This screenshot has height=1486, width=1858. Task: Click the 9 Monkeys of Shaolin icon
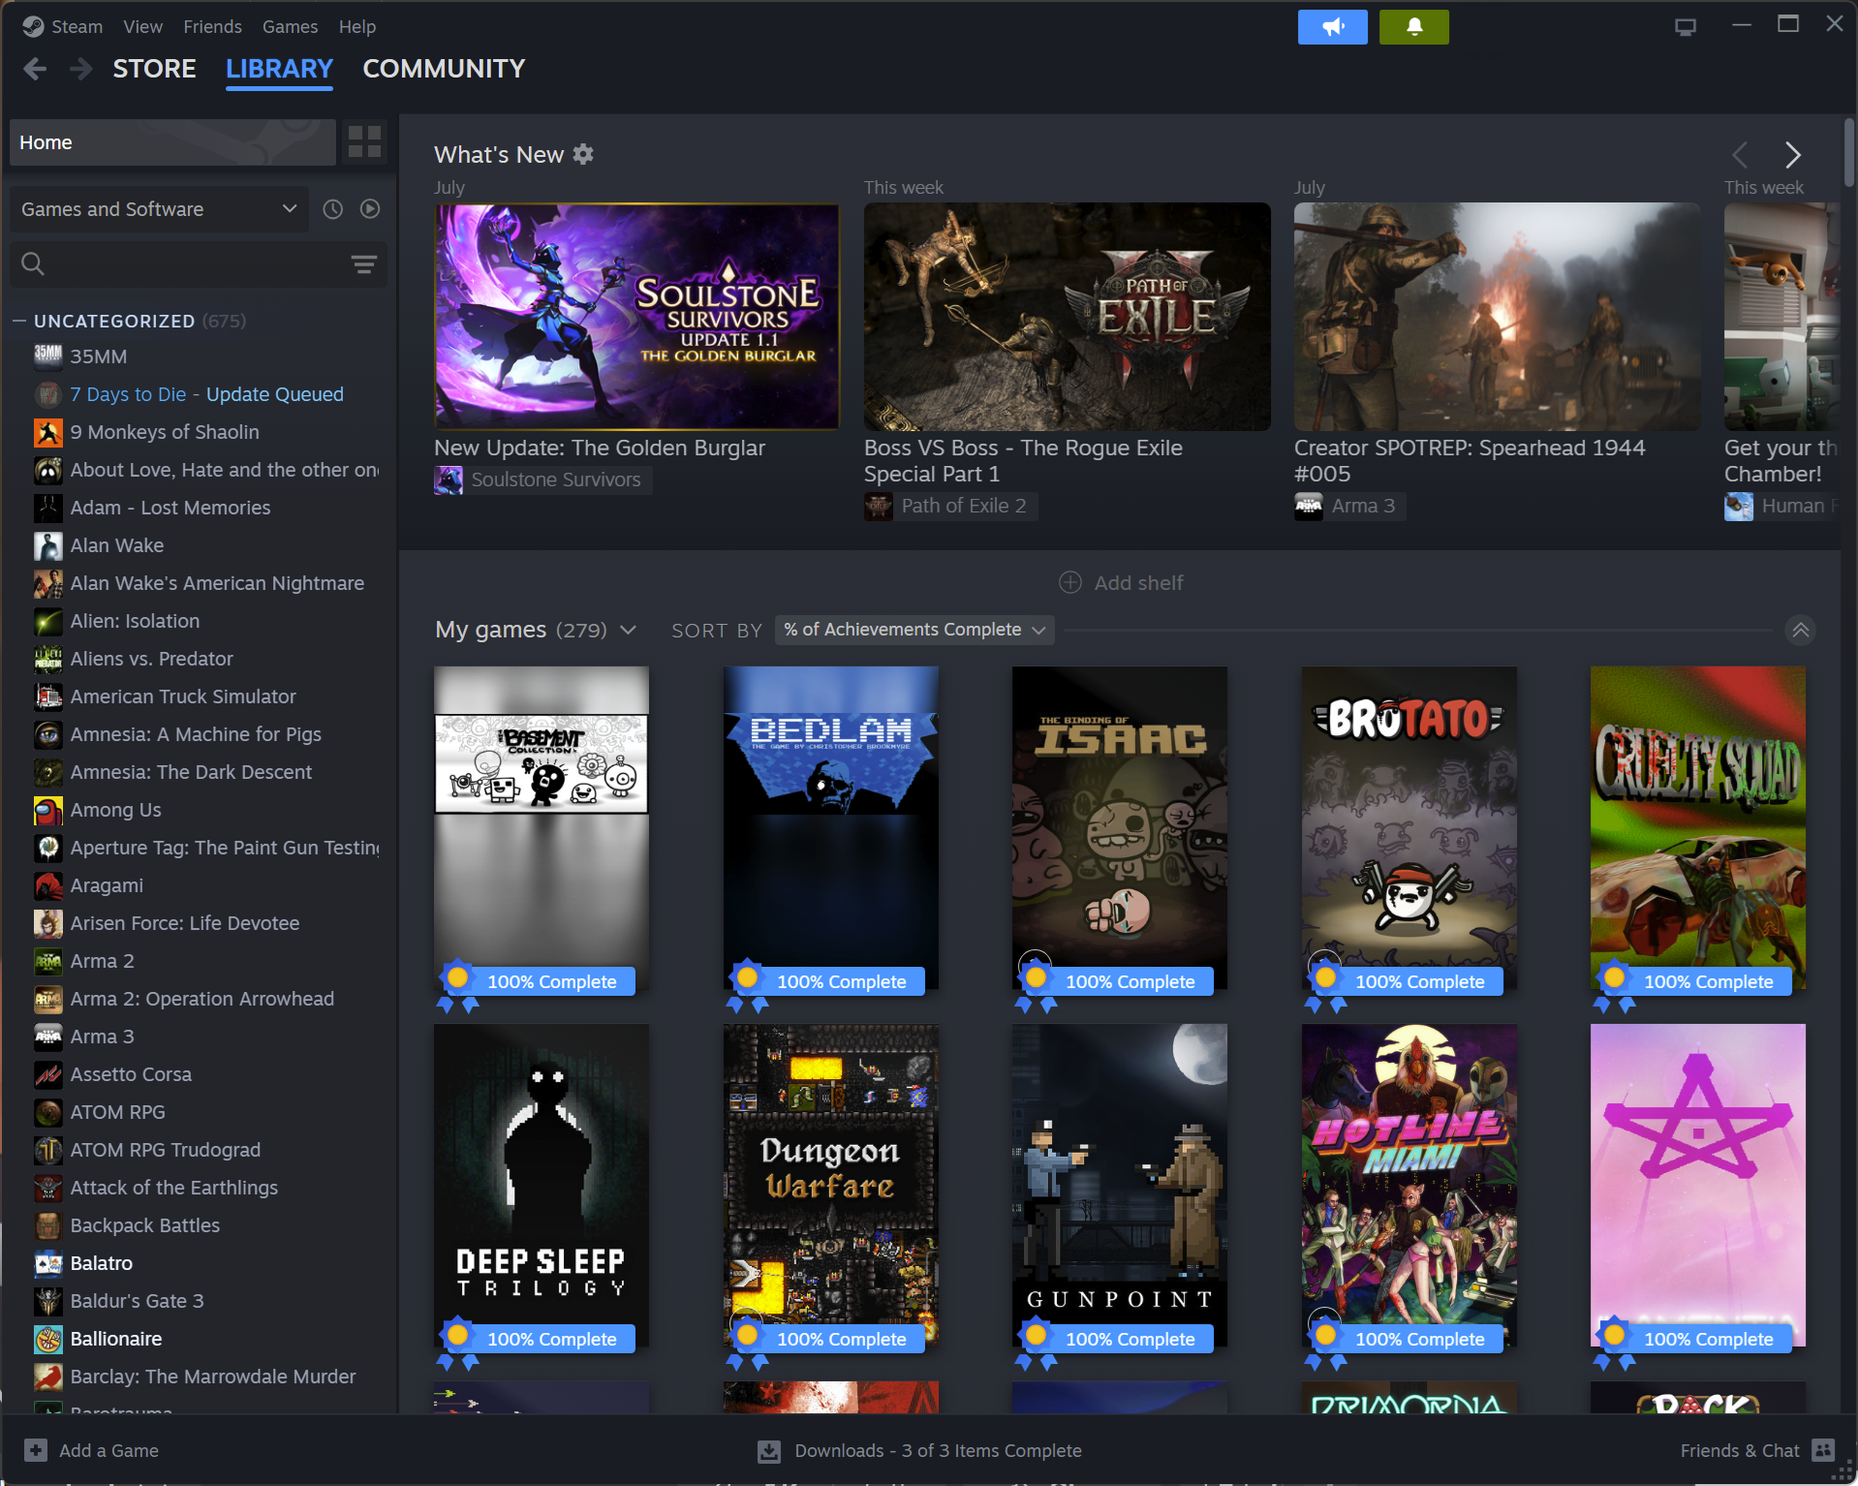tap(48, 432)
